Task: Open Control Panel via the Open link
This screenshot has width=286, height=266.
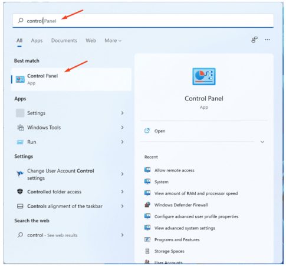Action: click(160, 131)
